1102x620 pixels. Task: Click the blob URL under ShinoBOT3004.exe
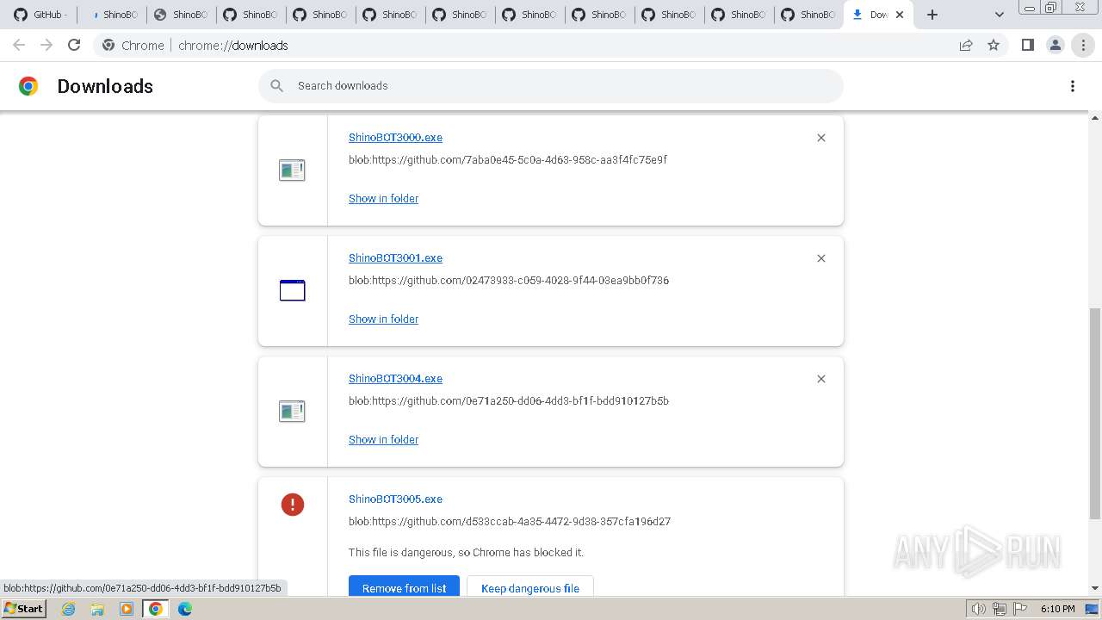point(509,401)
